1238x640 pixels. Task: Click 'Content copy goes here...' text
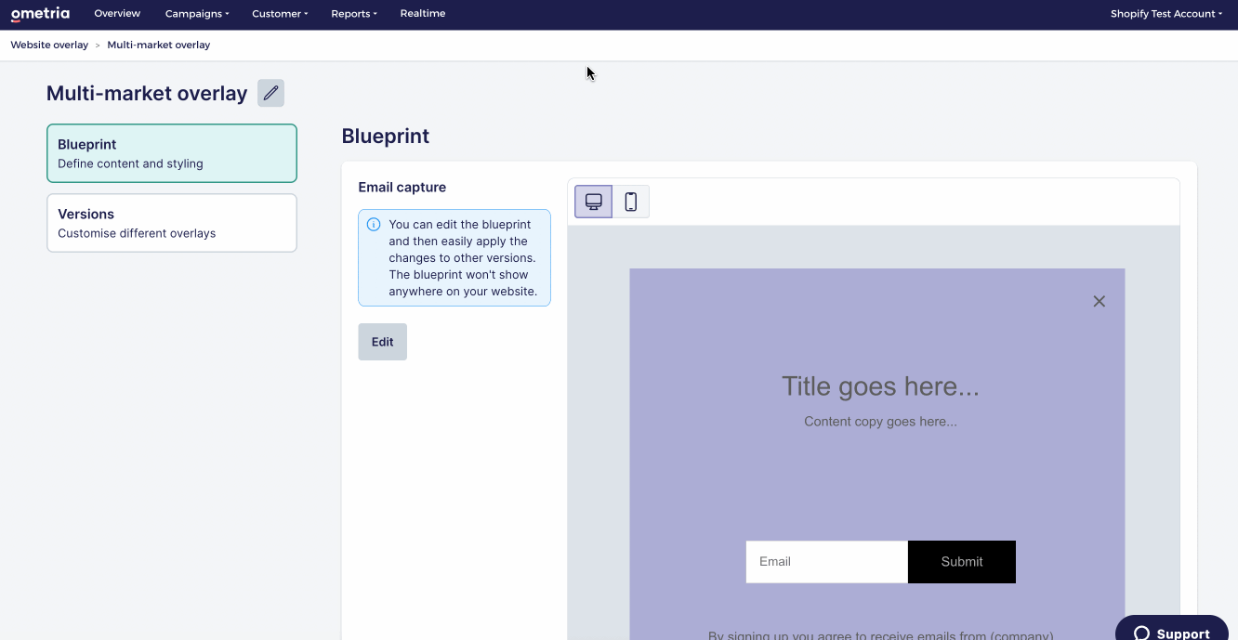[x=880, y=422]
